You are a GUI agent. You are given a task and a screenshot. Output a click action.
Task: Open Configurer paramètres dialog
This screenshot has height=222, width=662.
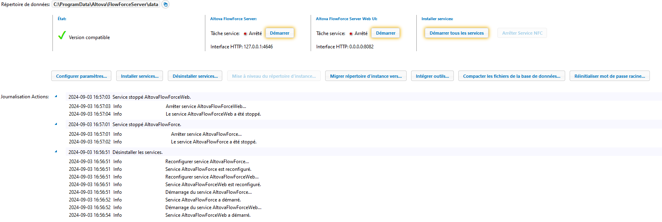[81, 76]
